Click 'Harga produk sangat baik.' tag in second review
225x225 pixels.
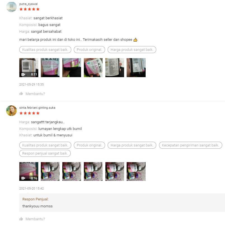132,145
